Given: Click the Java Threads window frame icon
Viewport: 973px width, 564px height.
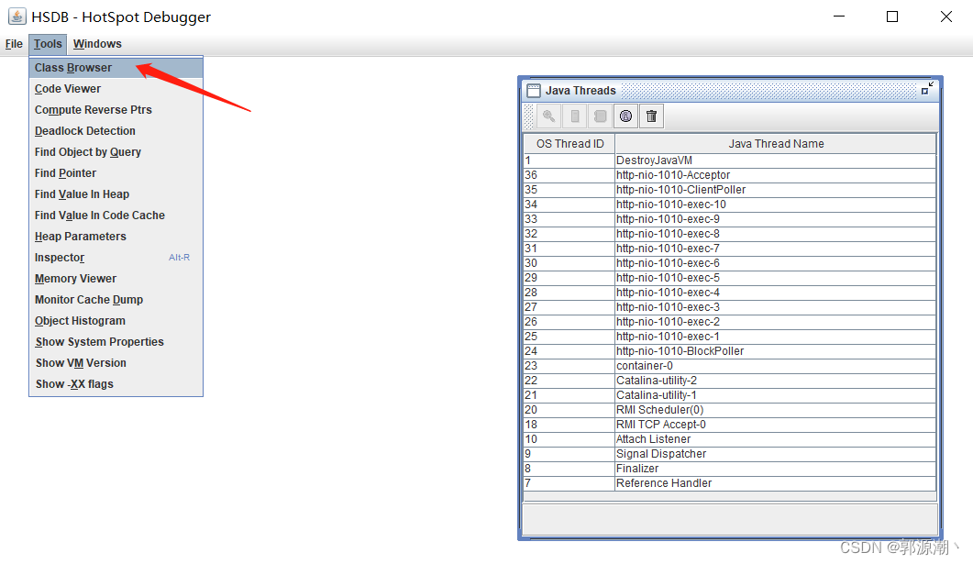Looking at the screenshot, I should [534, 91].
